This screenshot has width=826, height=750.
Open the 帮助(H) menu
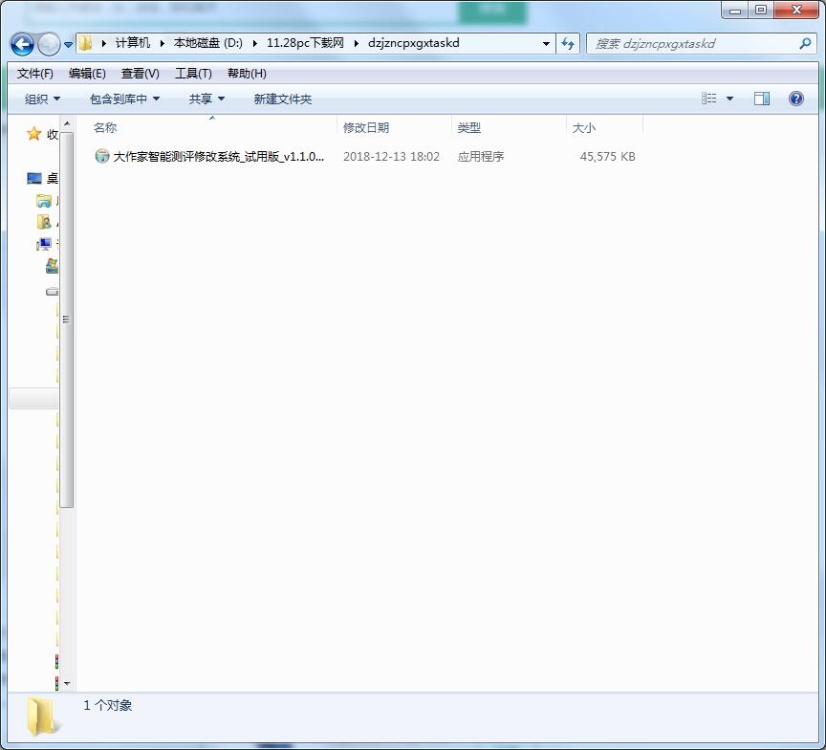pyautogui.click(x=247, y=74)
